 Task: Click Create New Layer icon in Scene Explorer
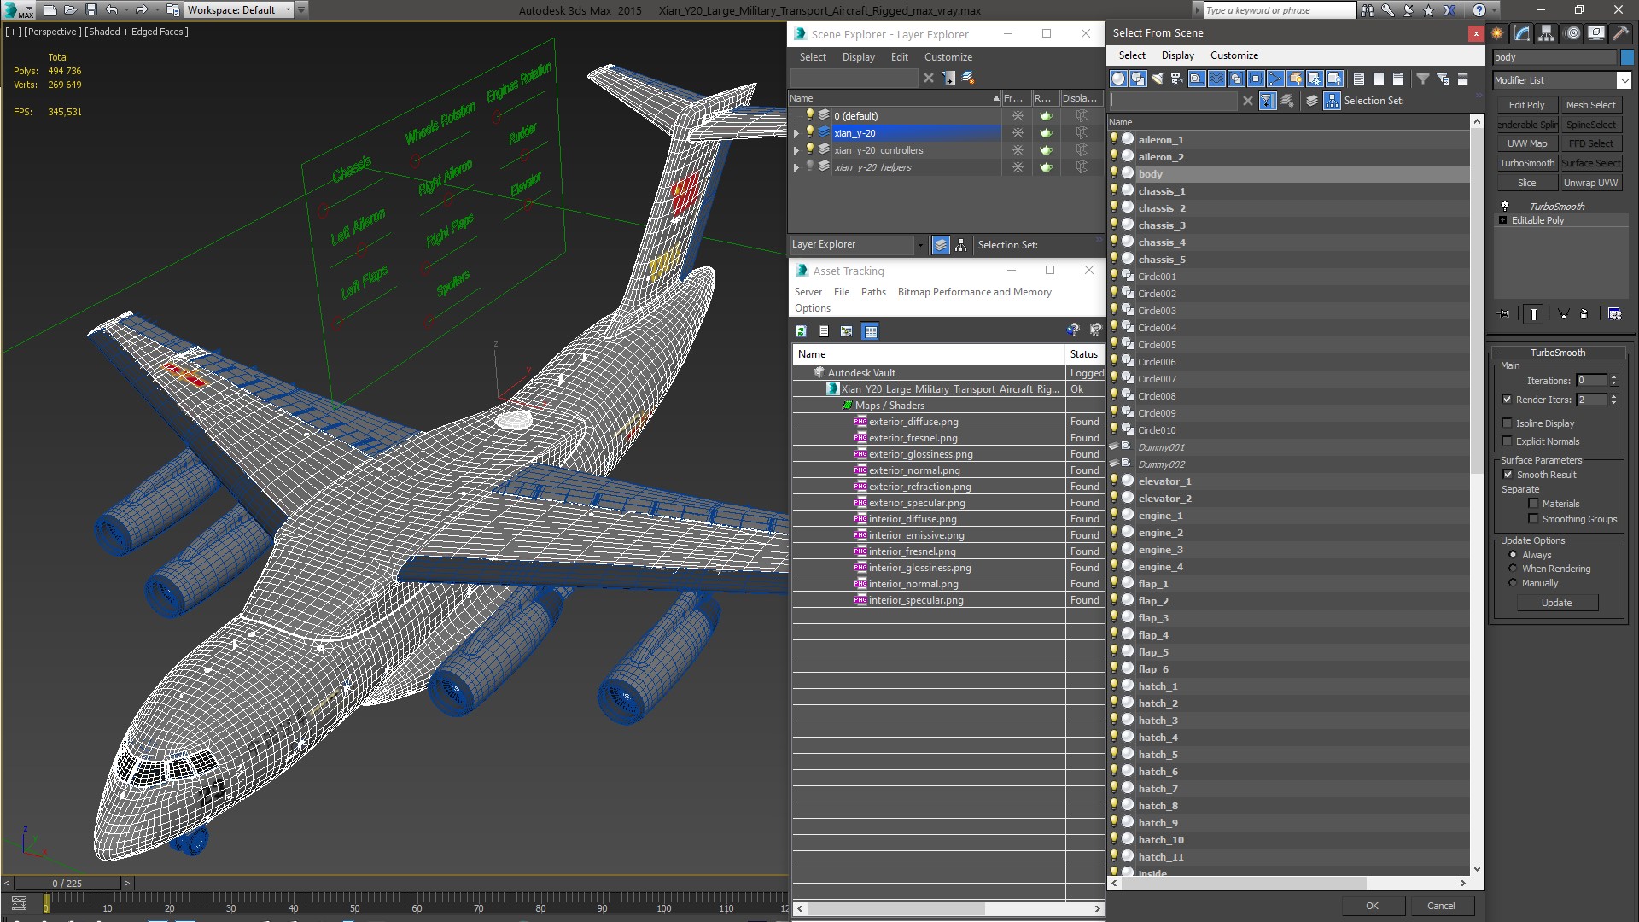click(x=968, y=78)
